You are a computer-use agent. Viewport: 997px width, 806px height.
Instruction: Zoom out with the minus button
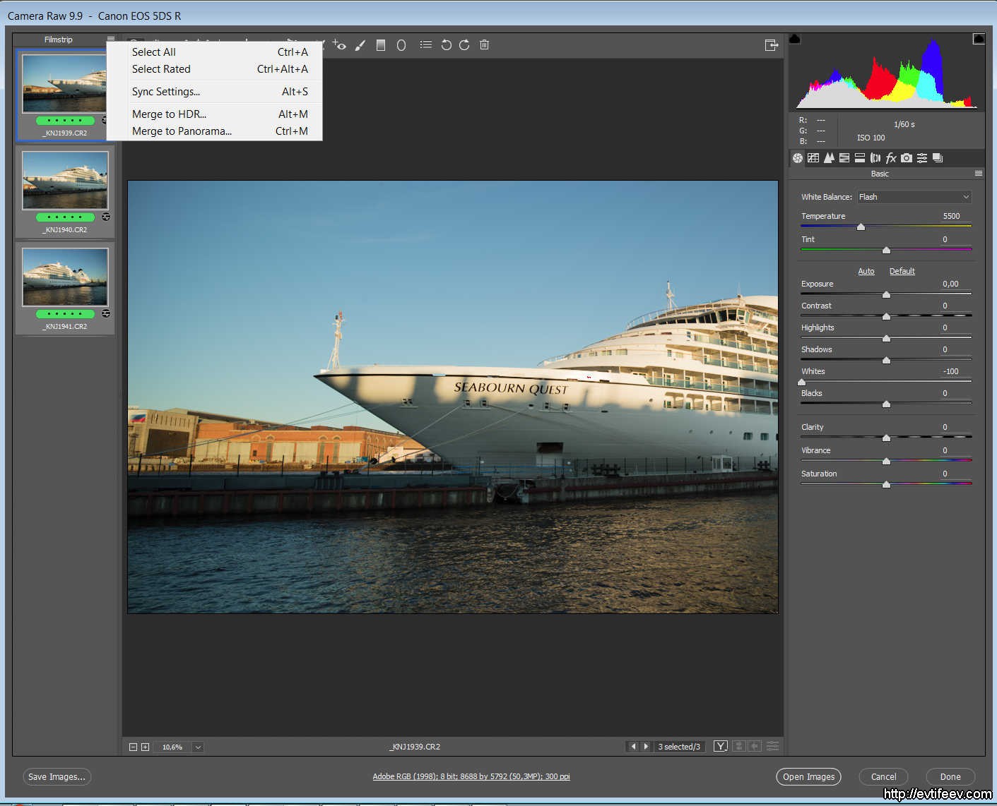133,747
